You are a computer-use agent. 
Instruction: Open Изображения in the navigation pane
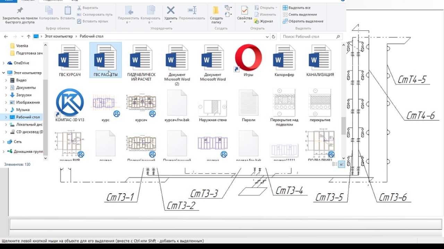pos(28,102)
